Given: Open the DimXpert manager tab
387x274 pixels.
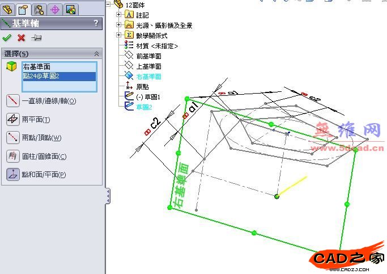Looking at the screenshot, I should tap(55, 9).
